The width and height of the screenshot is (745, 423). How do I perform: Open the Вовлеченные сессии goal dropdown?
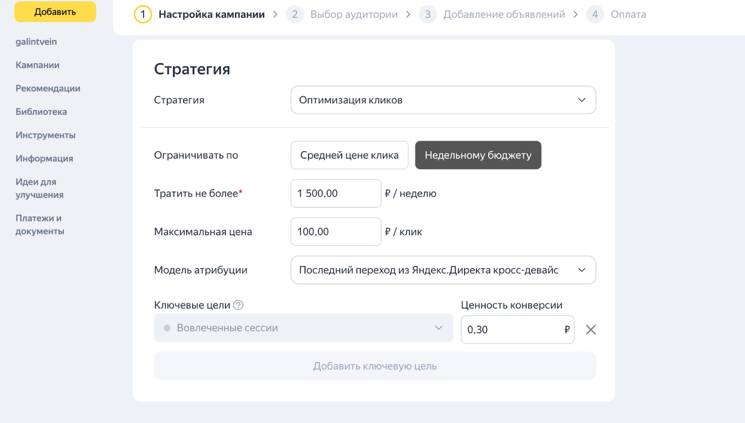pyautogui.click(x=304, y=328)
